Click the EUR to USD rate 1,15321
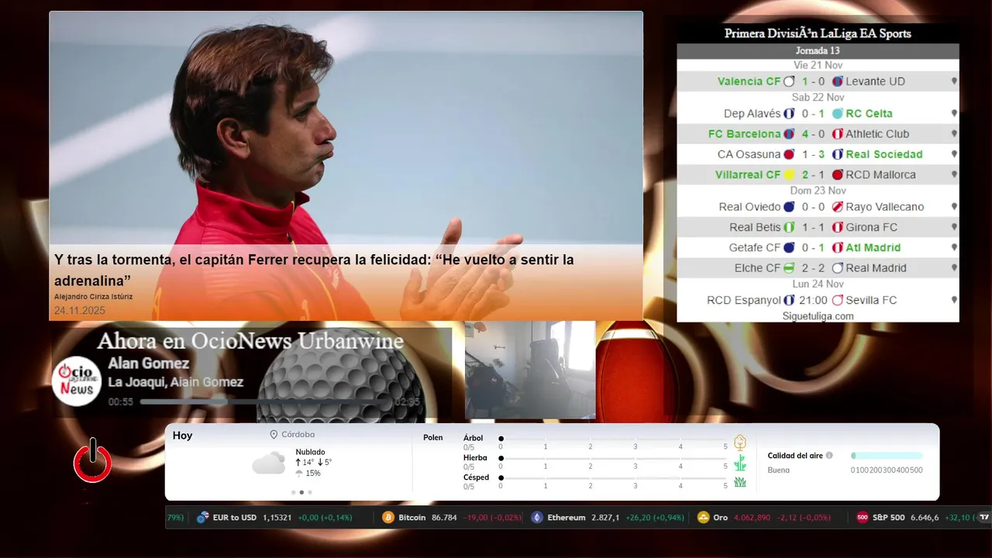992x558 pixels. click(277, 517)
